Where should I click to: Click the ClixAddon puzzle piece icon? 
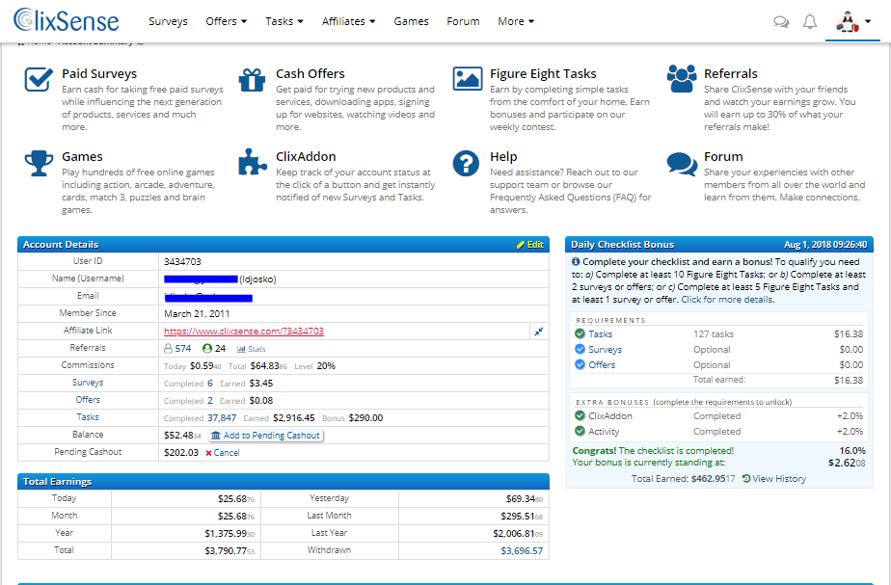[253, 162]
